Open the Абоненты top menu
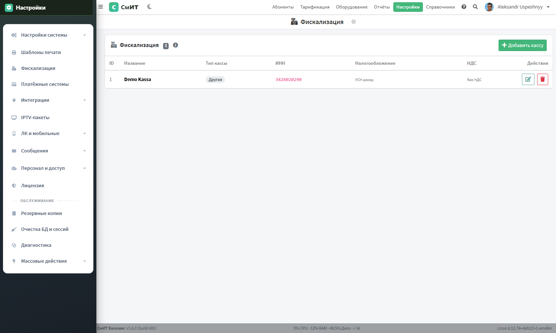 [283, 7]
